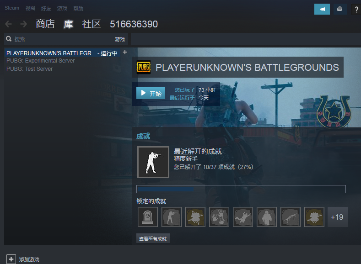Open the 游戏 filter dropdown beside search

tap(120, 39)
